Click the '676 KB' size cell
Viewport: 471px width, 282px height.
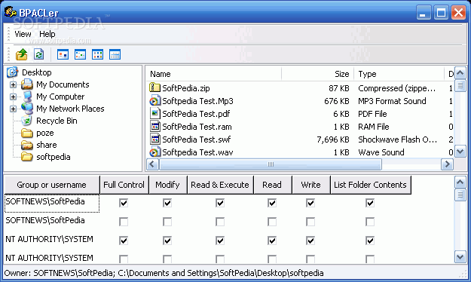click(337, 101)
